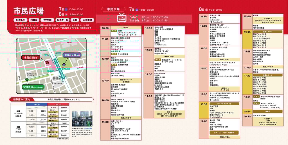Click the ゲスト badge beside やっと連仙台
The image size is (288, 145).
point(114,54)
